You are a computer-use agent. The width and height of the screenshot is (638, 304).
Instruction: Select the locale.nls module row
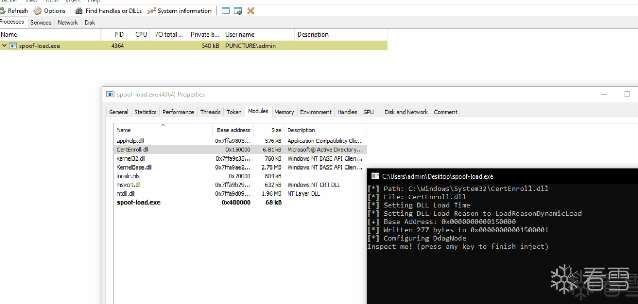pyautogui.click(x=240, y=176)
